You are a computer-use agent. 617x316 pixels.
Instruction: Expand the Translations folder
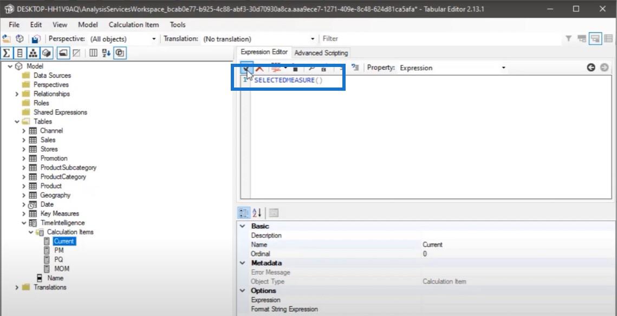click(17, 287)
